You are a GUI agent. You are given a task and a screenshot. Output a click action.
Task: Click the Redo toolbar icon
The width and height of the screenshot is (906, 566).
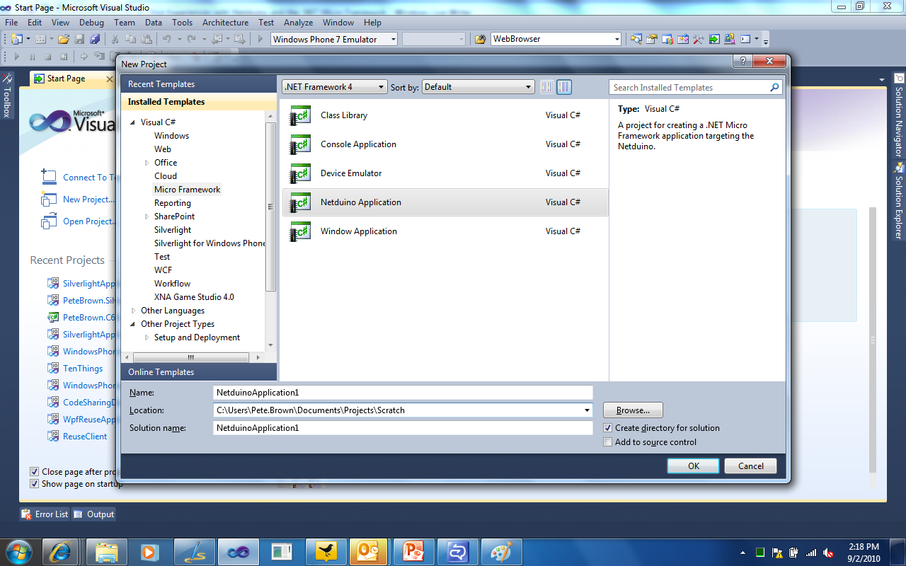pyautogui.click(x=191, y=39)
